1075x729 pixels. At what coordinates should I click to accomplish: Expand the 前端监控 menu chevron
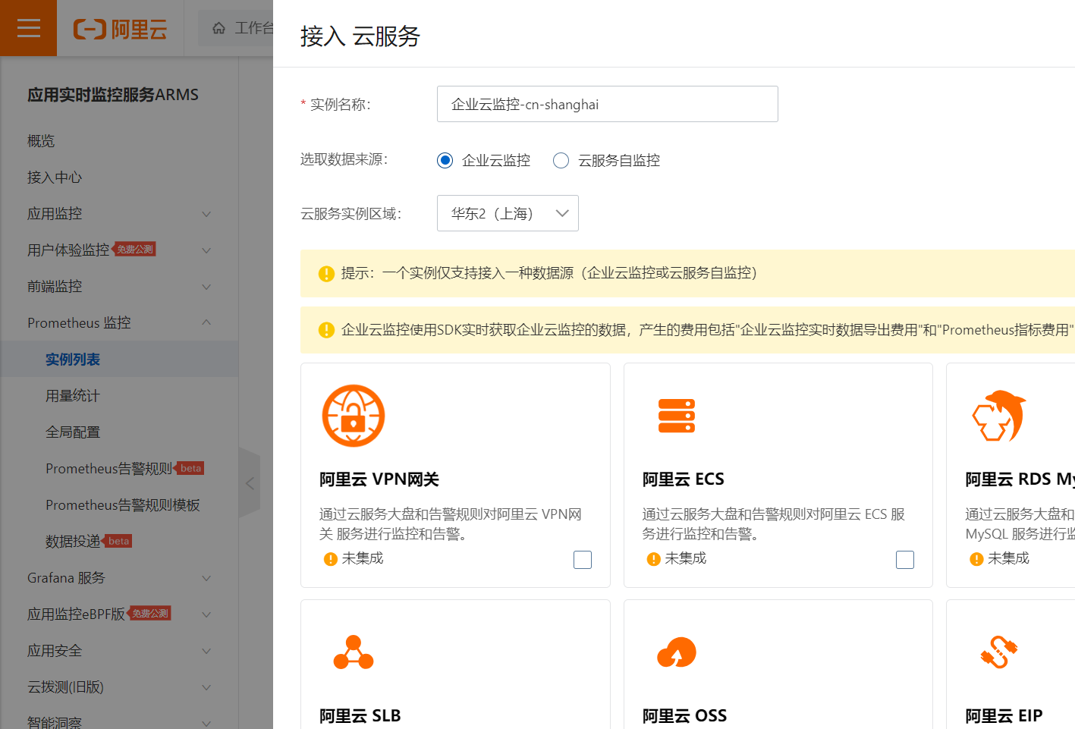pos(206,287)
